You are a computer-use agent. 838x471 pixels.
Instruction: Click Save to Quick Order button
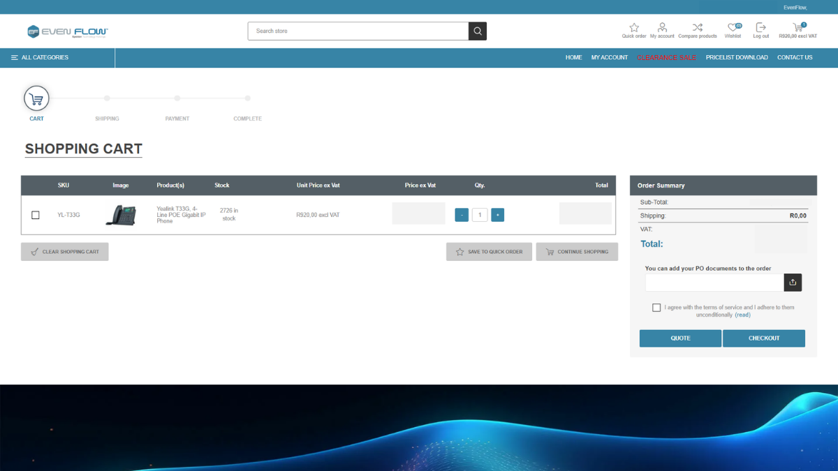pos(489,252)
